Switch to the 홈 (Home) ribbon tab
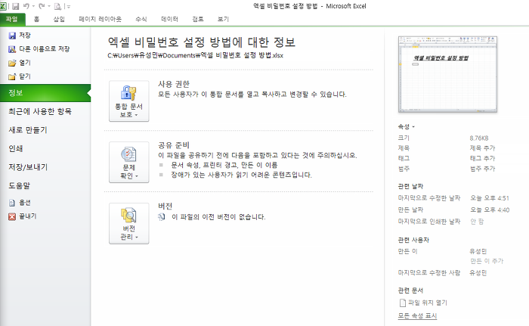Screen dimensions: 529x326 click(36, 19)
